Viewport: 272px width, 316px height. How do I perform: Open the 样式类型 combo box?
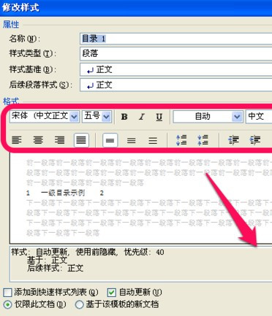[175, 53]
